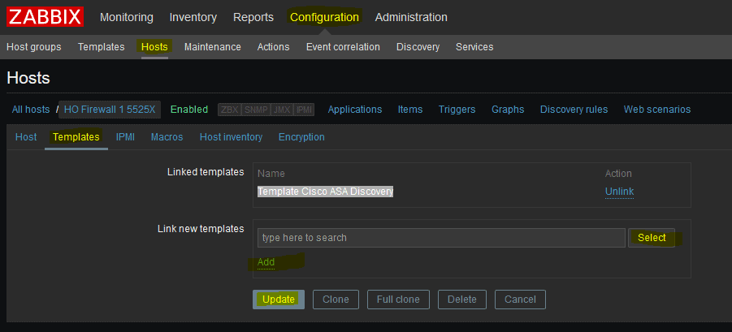This screenshot has width=732, height=332.
Task: Click HO Firewall 1 5525X breadcrumb
Action: pos(110,110)
